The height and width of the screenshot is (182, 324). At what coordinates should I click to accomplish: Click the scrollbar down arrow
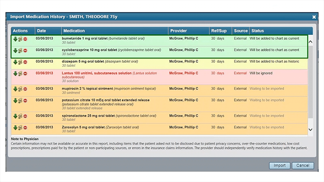(310, 129)
